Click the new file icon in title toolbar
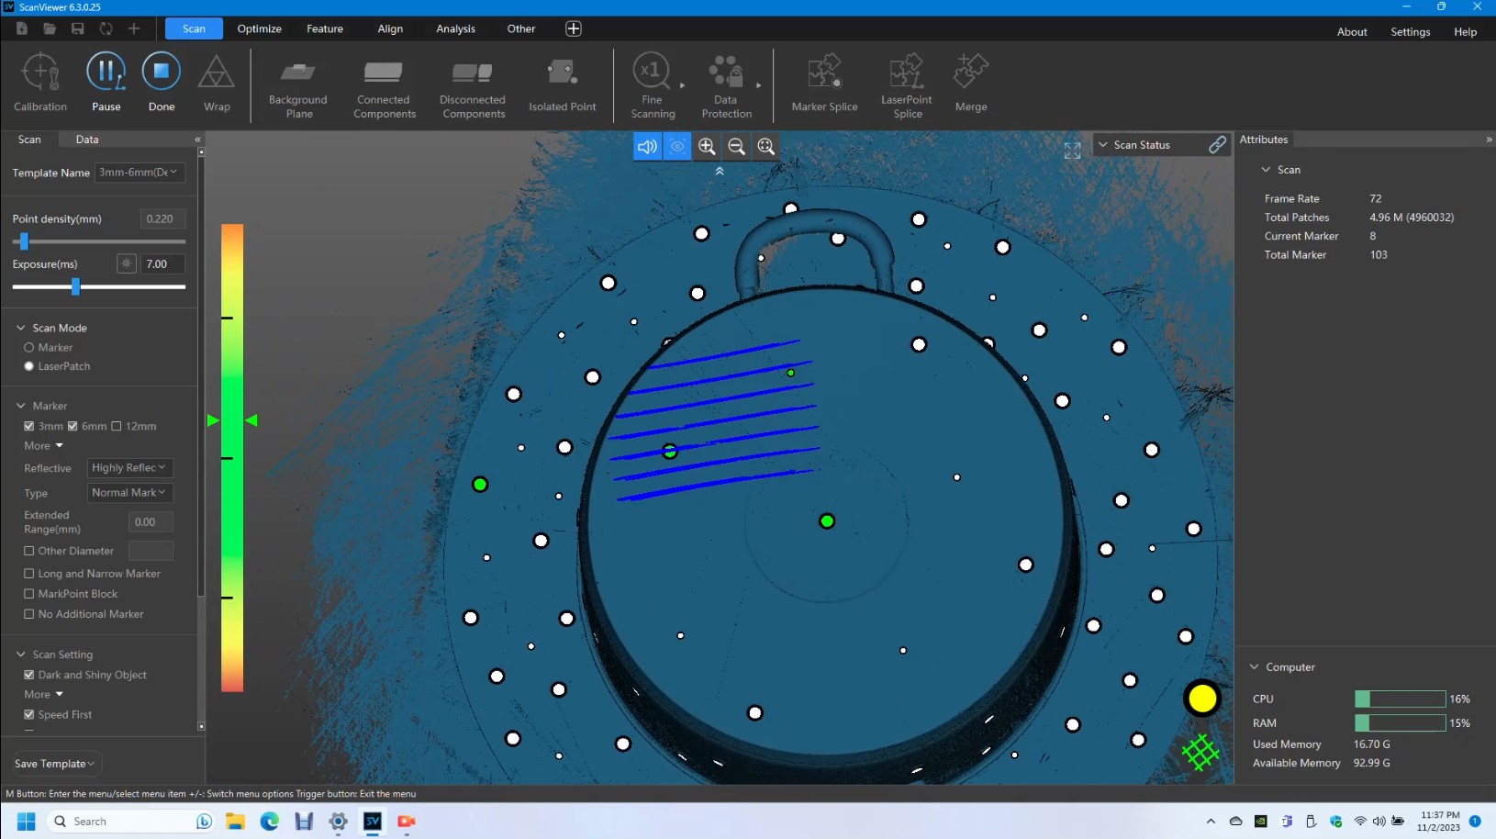This screenshot has width=1496, height=839. point(21,28)
